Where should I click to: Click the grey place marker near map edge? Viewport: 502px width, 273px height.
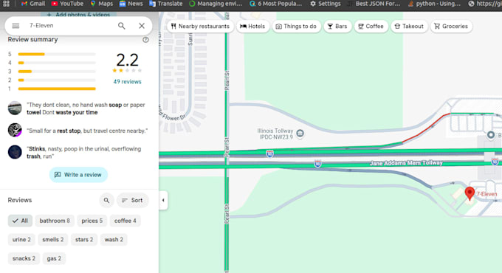[490, 135]
